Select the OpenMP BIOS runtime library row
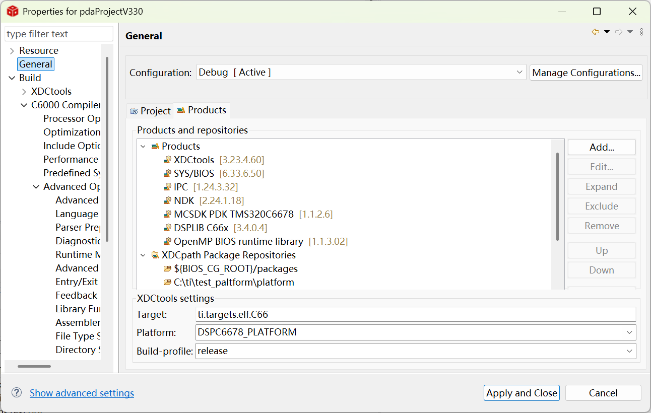 pos(255,241)
